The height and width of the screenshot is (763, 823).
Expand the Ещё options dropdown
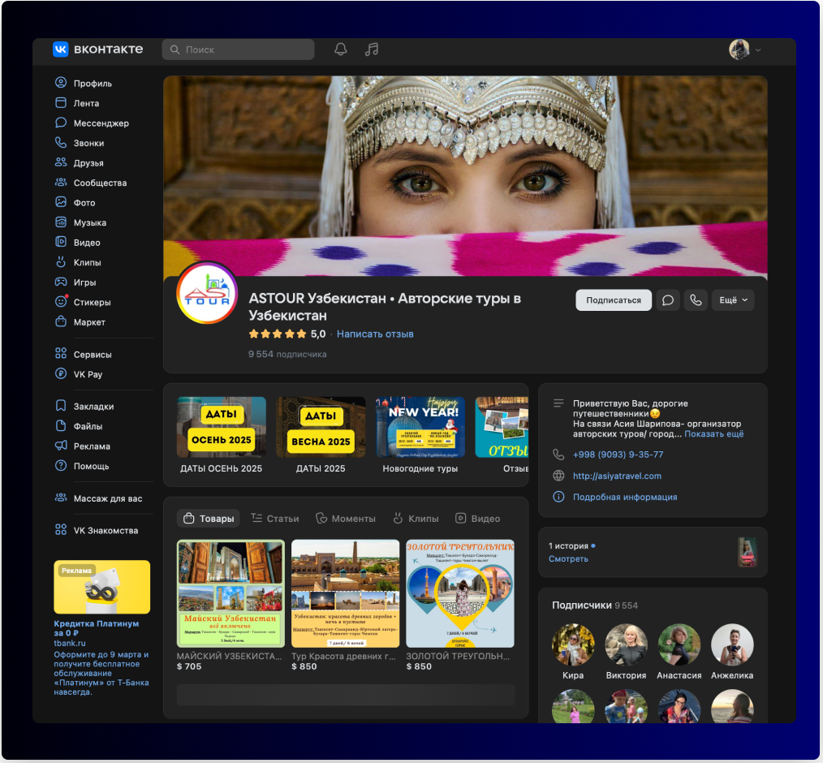tap(731, 300)
